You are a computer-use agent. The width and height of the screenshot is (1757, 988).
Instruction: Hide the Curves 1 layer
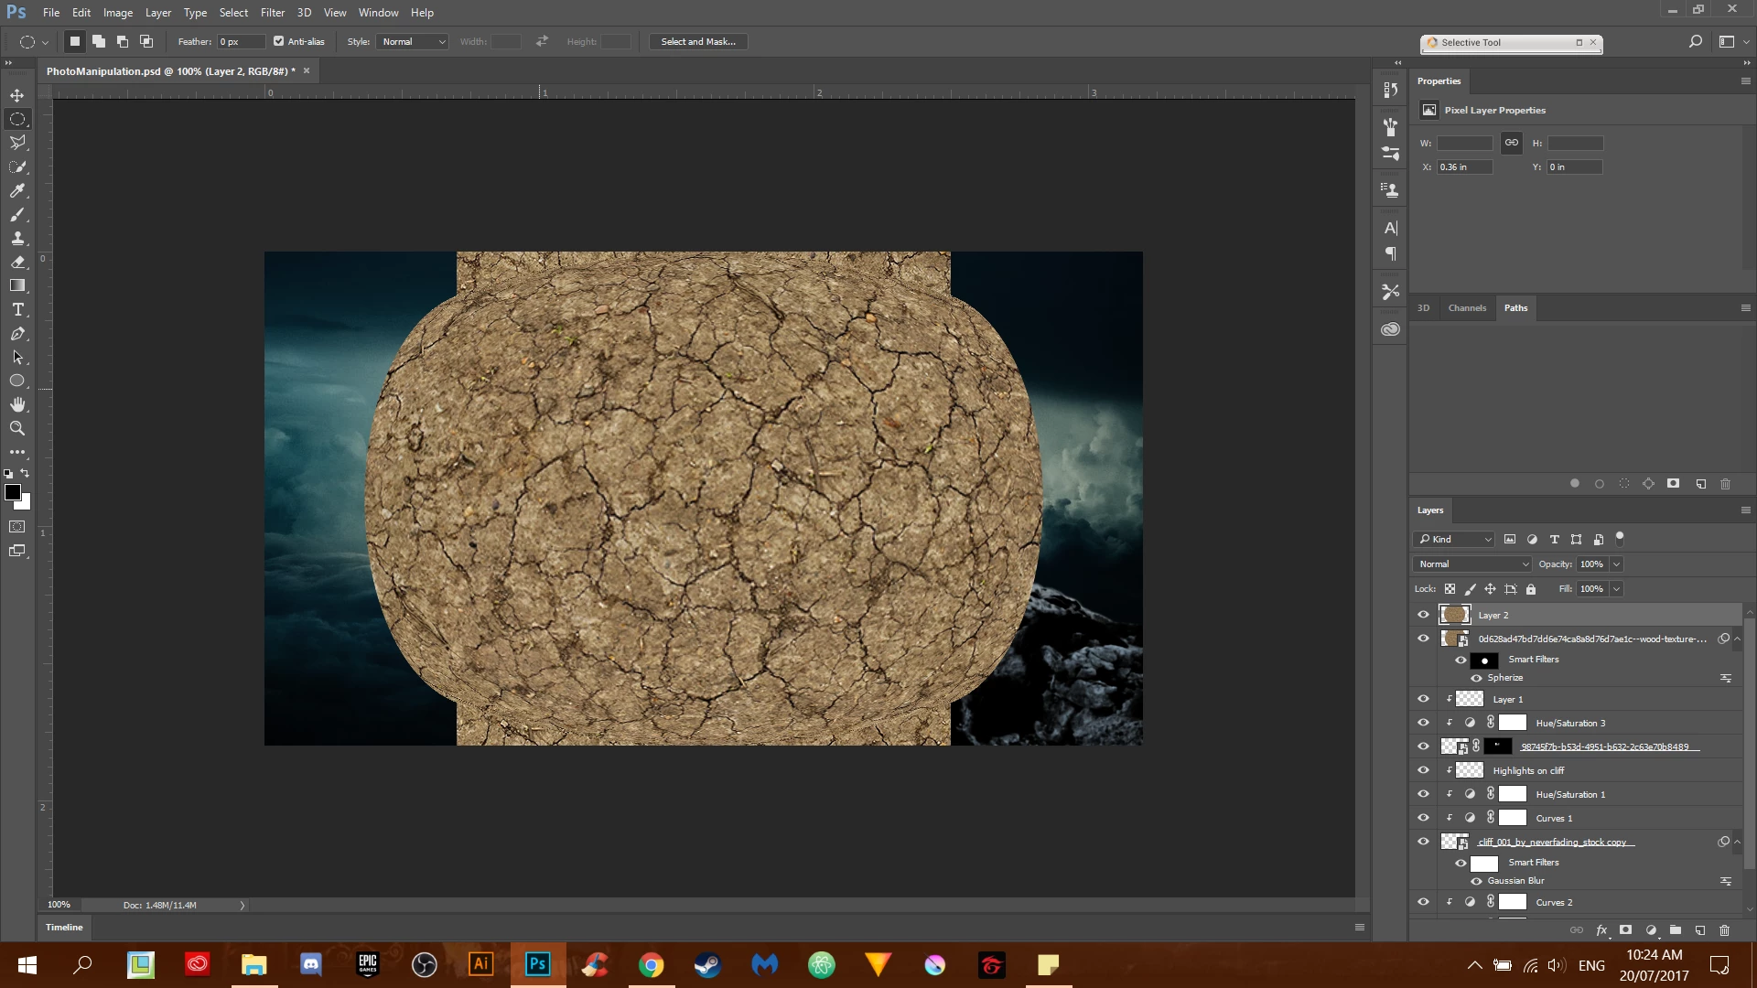tap(1423, 818)
